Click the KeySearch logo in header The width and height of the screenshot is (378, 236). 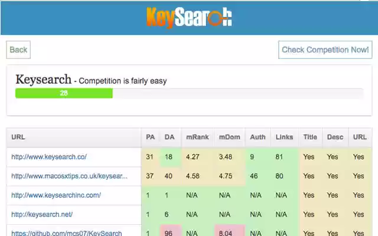coord(189,17)
